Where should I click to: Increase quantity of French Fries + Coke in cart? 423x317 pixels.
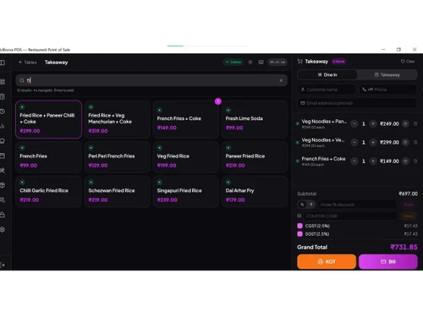tap(373, 161)
